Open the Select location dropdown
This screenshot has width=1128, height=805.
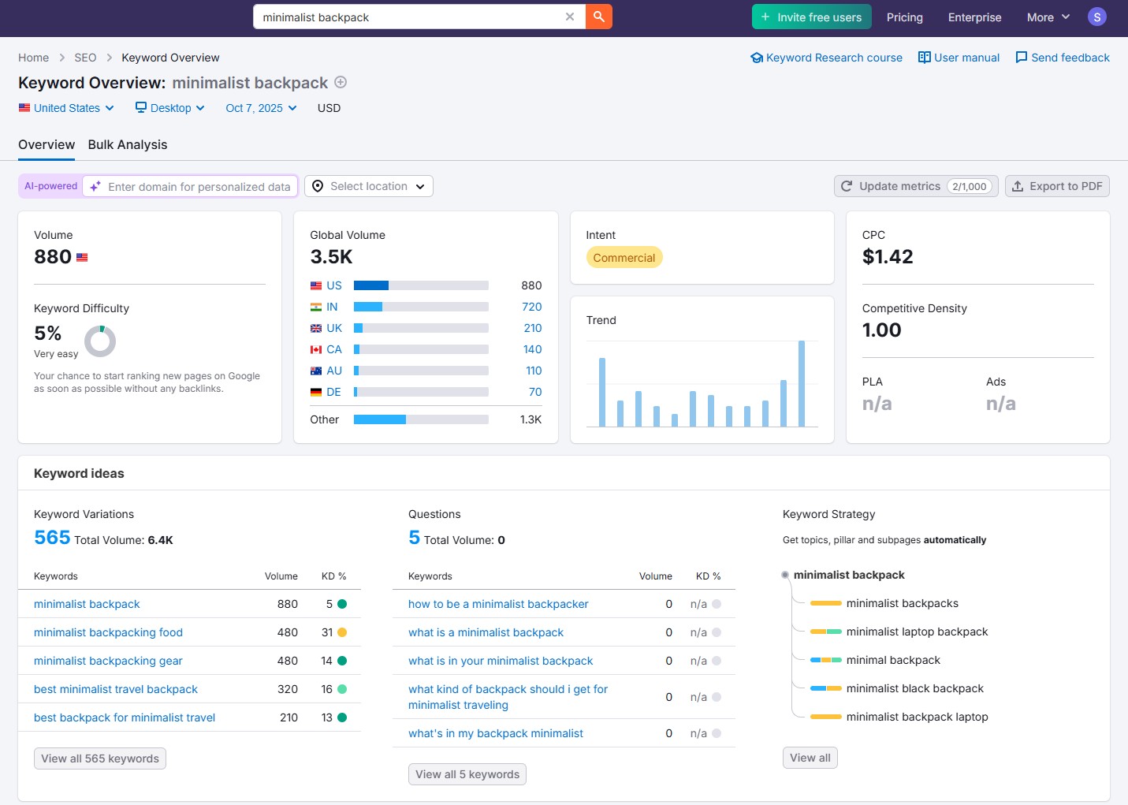pos(369,186)
